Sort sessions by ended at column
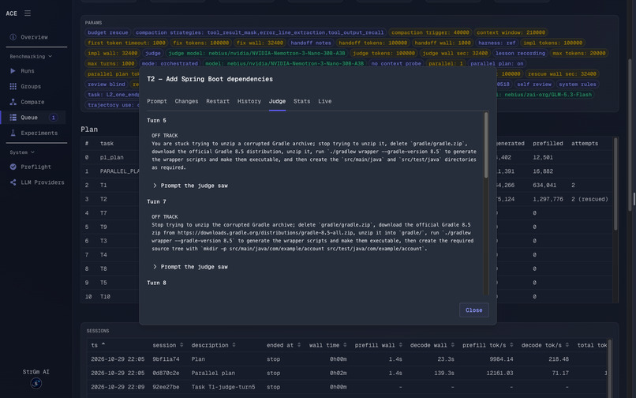636x398 pixels. point(283,345)
